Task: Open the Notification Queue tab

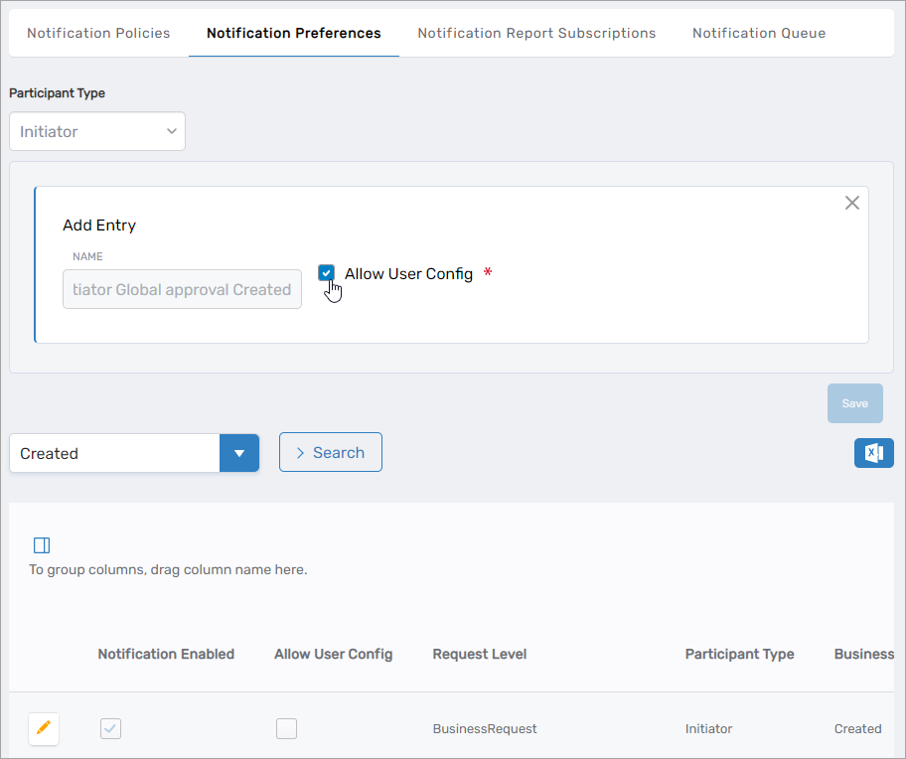Action: [758, 33]
